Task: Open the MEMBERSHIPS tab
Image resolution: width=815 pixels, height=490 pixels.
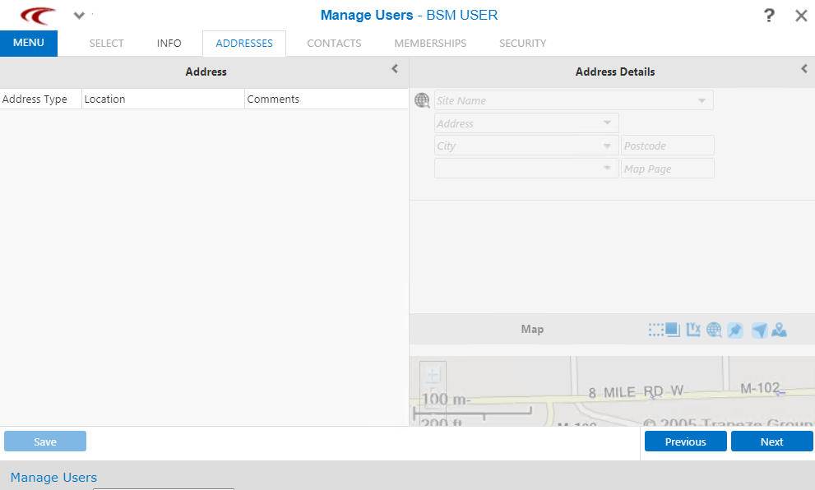Action: click(430, 43)
